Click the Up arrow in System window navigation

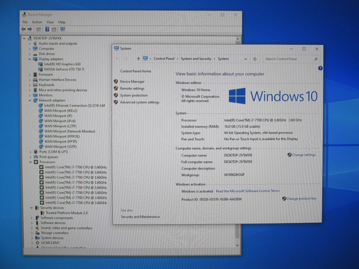tap(138, 59)
